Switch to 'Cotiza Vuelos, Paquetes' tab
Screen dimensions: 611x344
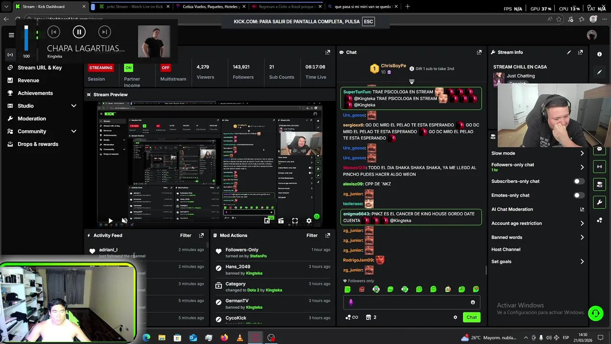211,7
